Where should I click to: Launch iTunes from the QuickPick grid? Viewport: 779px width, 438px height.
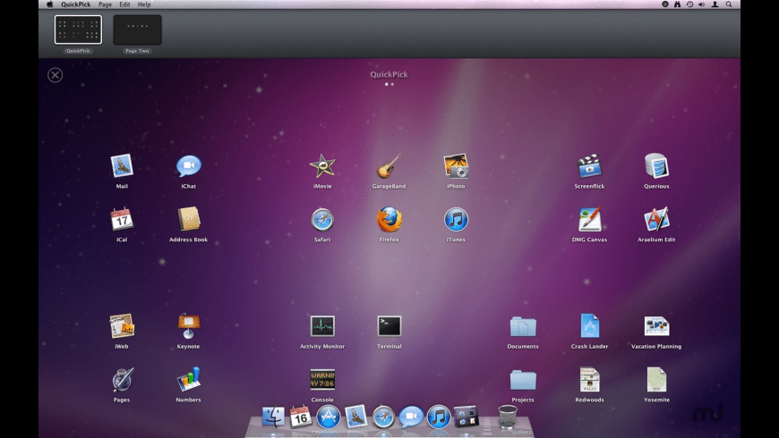pos(456,219)
